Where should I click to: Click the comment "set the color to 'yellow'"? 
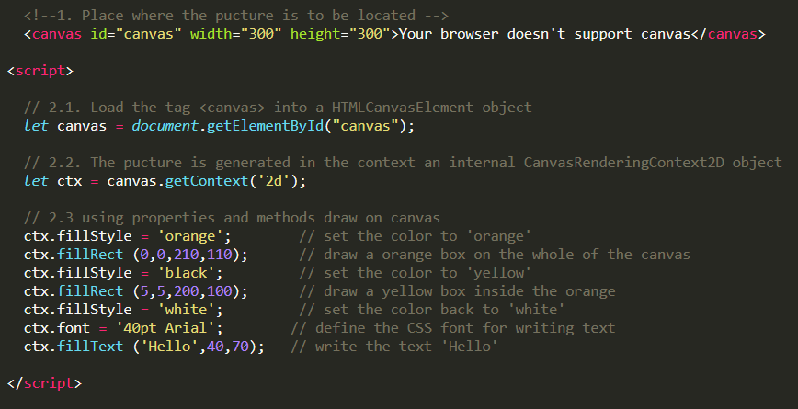coord(416,273)
